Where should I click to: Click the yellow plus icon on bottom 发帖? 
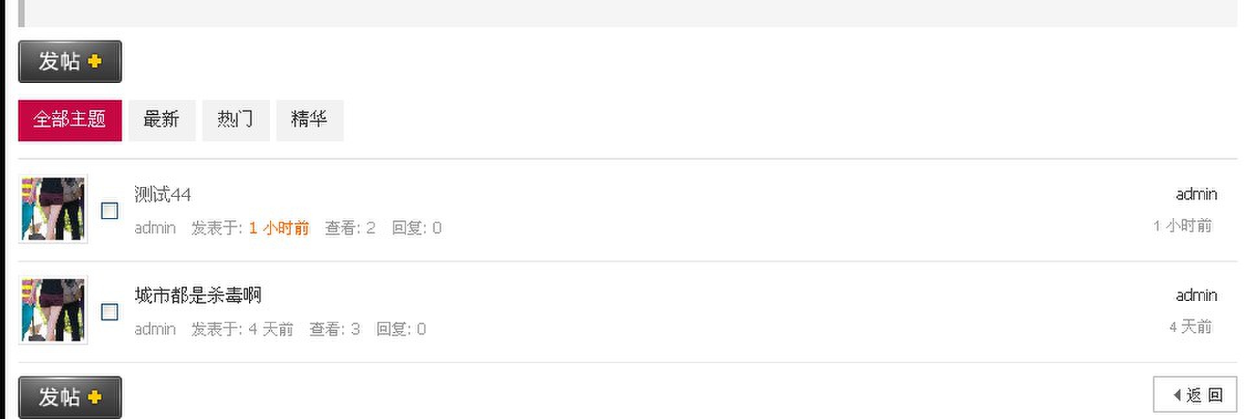[95, 397]
